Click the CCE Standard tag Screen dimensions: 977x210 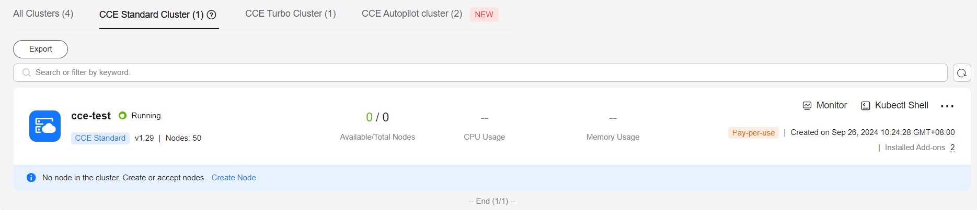pos(100,138)
